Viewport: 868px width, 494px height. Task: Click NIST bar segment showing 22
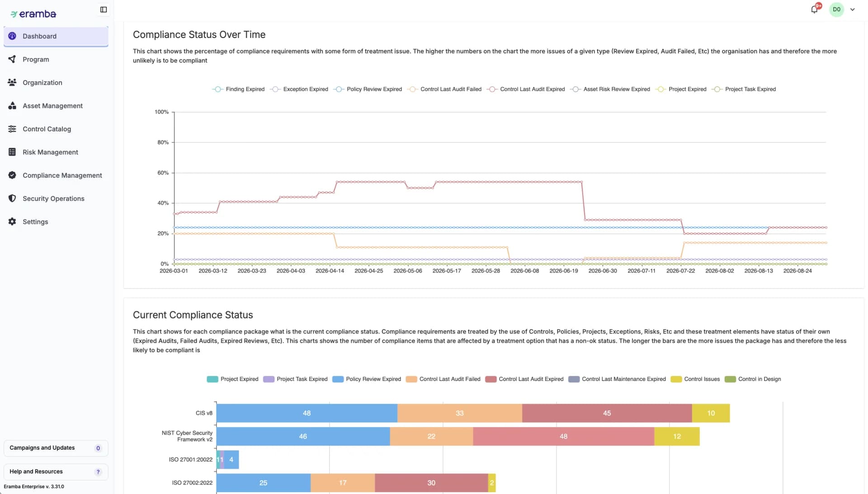pos(431,437)
